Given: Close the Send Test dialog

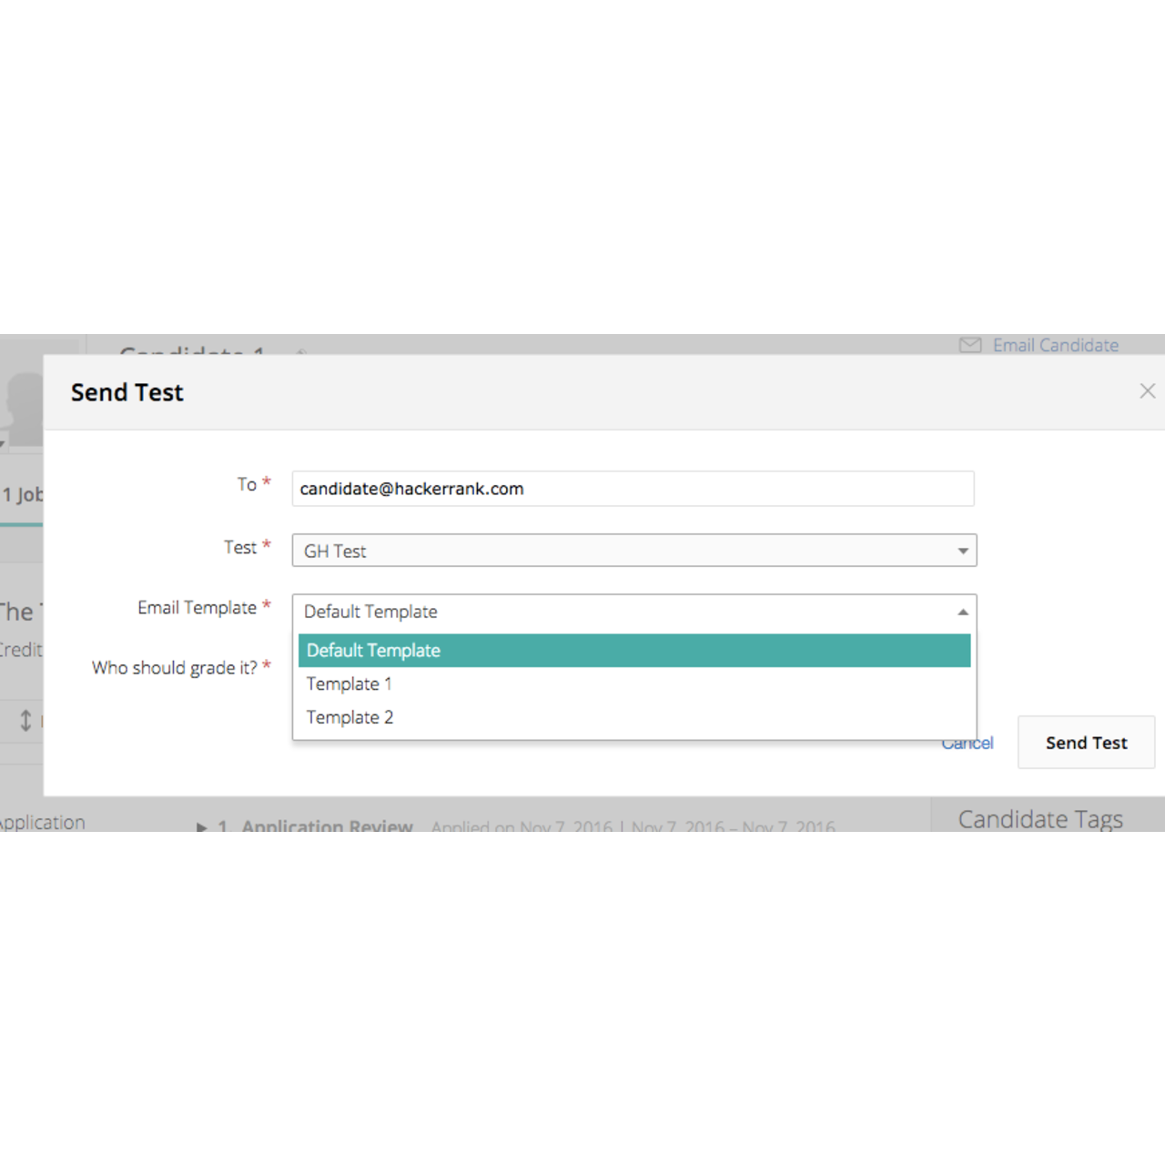Looking at the screenshot, I should [1147, 391].
